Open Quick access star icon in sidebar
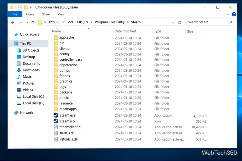242x161 pixels. 16,34
